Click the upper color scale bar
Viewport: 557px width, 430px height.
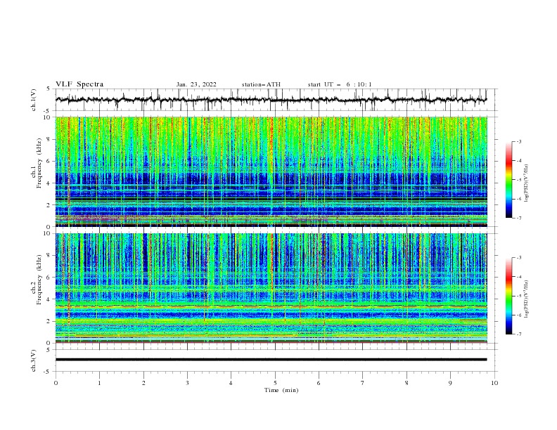[x=508, y=180]
